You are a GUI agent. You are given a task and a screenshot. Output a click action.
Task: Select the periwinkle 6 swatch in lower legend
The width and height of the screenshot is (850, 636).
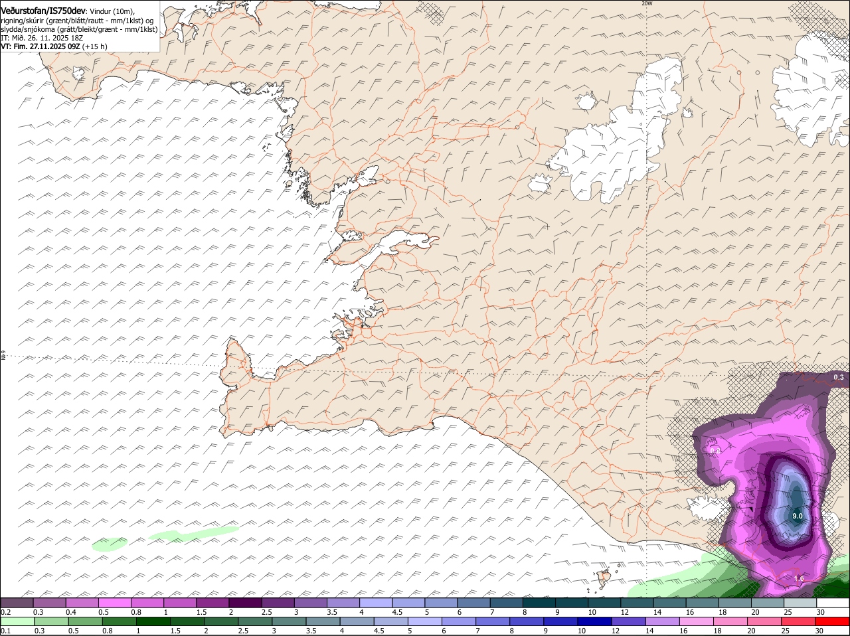[459, 621]
